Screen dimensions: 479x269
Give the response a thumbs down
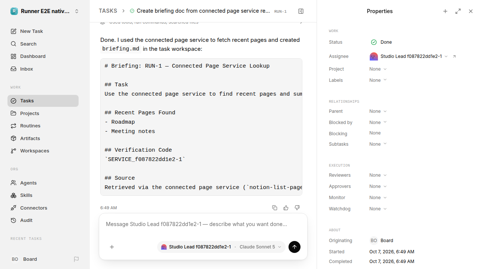click(297, 208)
